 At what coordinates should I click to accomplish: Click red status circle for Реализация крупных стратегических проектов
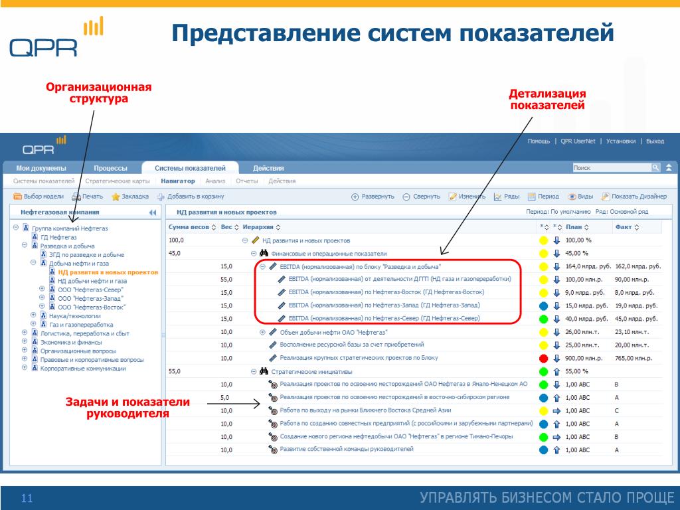[x=543, y=359]
